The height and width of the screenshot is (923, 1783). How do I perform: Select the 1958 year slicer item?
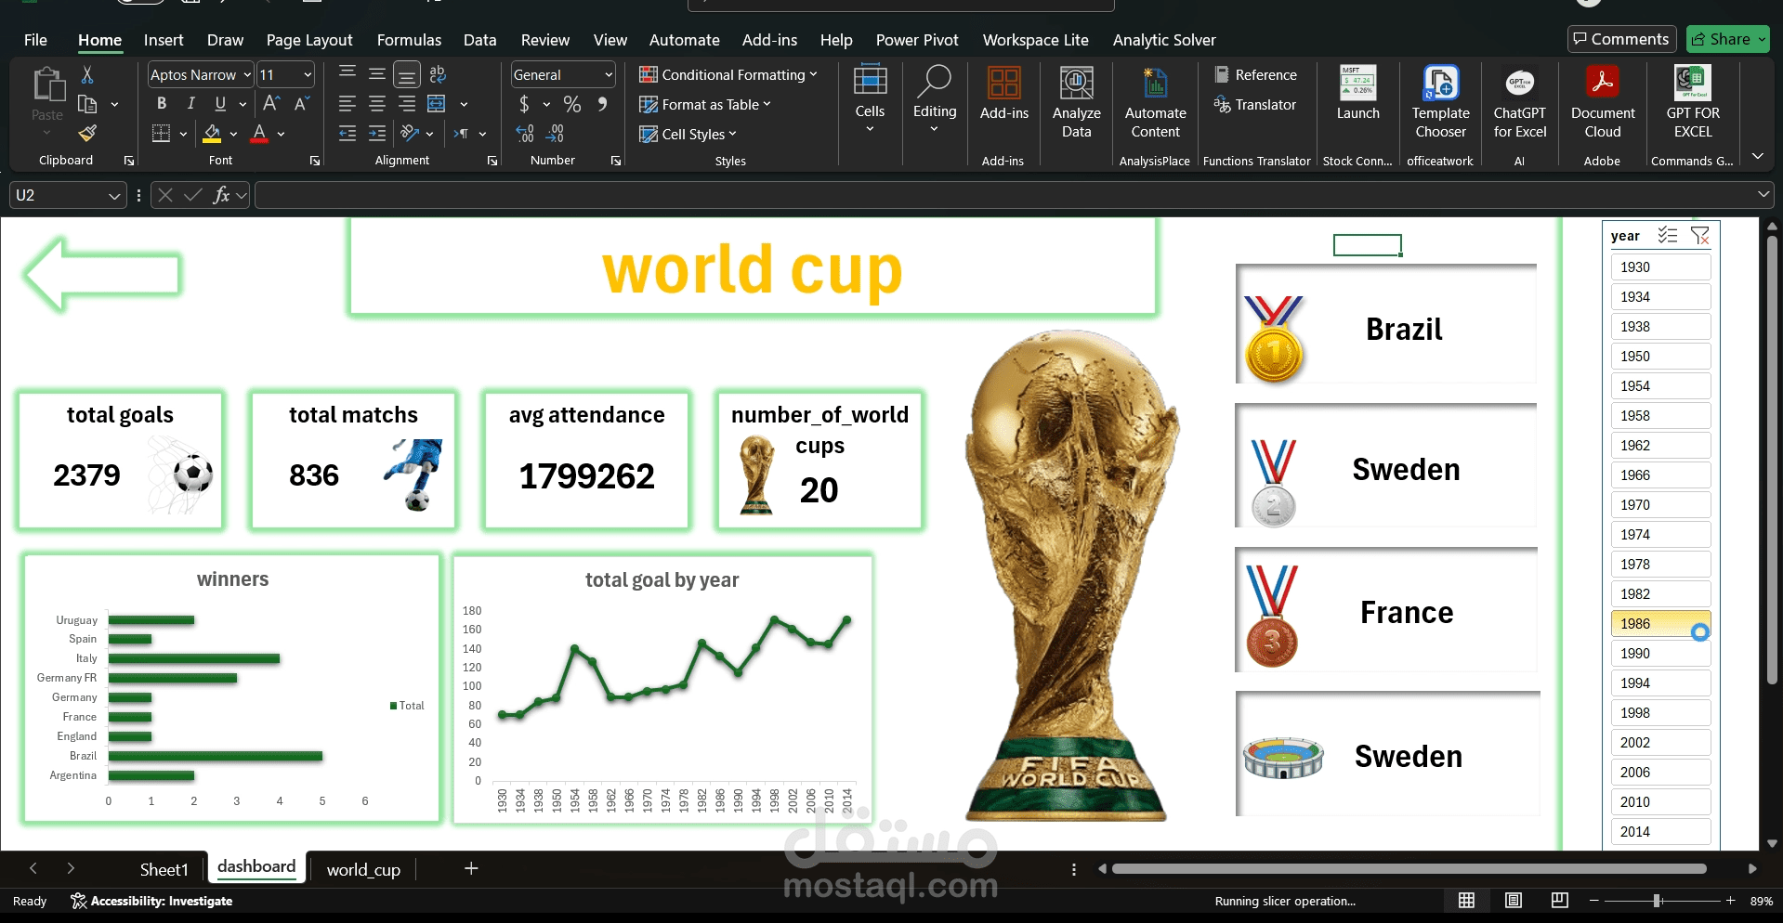pyautogui.click(x=1660, y=416)
